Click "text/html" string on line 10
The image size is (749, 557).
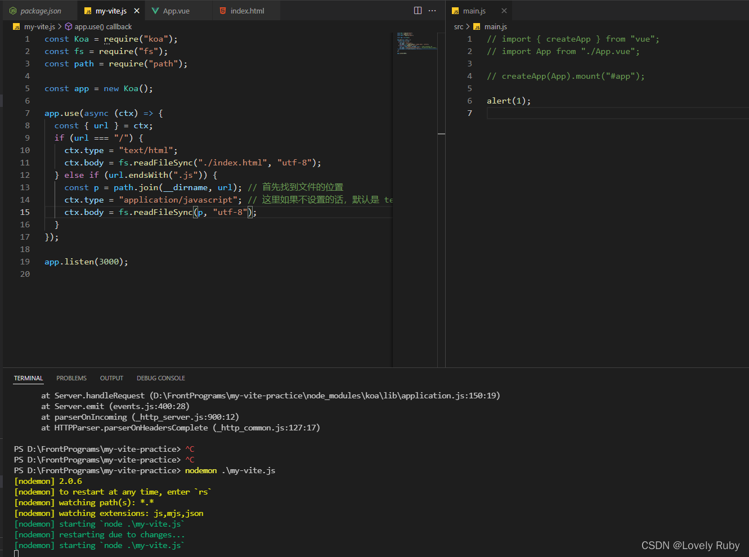click(146, 150)
